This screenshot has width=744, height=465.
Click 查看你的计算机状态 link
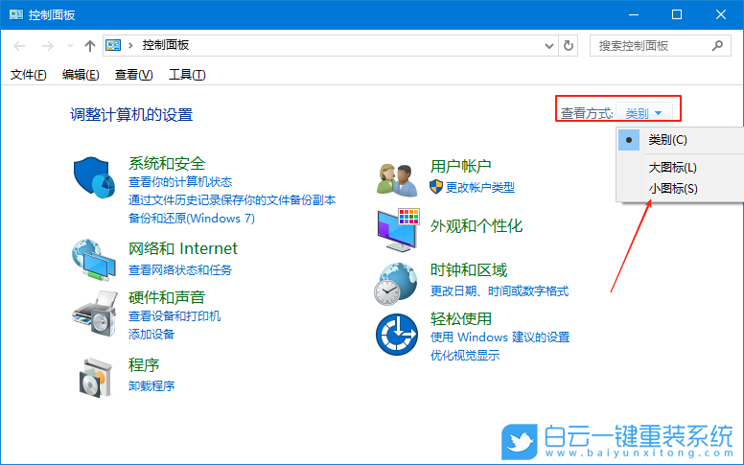tap(180, 182)
